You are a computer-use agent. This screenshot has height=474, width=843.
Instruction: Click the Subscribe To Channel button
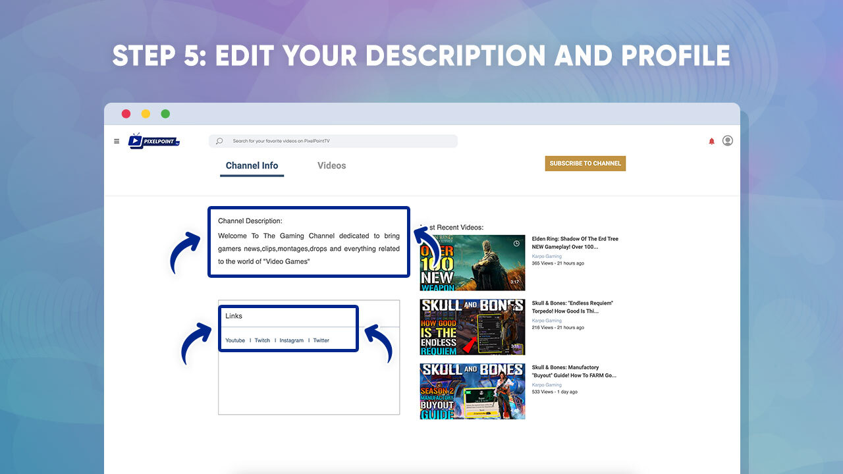(x=585, y=163)
